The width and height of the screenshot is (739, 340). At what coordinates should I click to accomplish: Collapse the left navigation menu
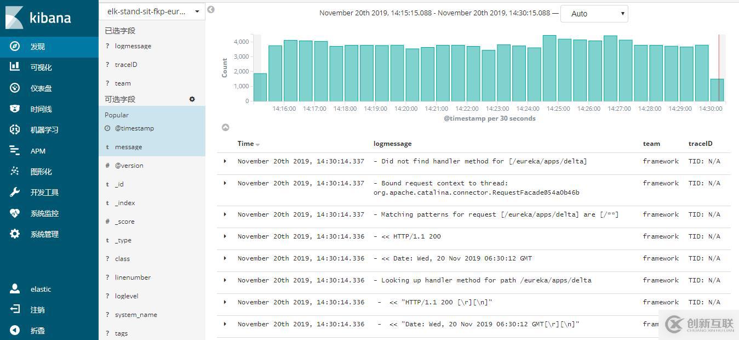click(15, 330)
